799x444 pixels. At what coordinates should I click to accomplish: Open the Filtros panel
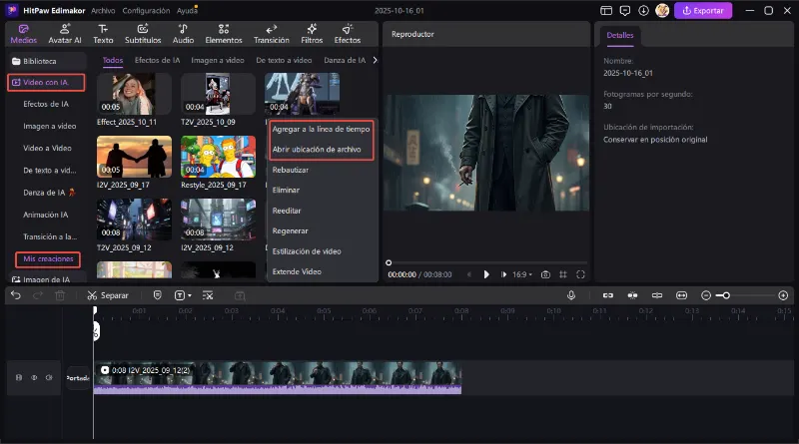click(x=312, y=33)
